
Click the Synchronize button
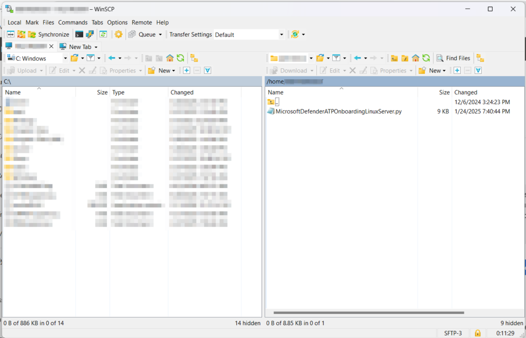click(49, 34)
